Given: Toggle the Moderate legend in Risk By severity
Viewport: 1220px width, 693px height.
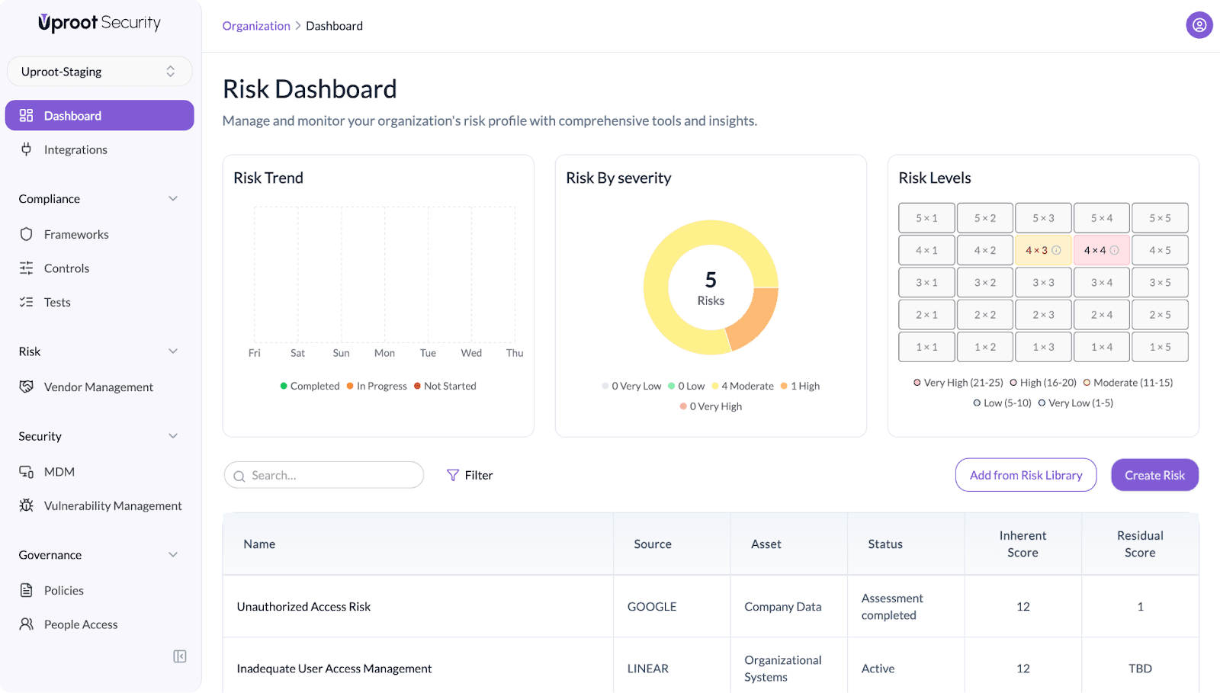Looking at the screenshot, I should coord(743,386).
